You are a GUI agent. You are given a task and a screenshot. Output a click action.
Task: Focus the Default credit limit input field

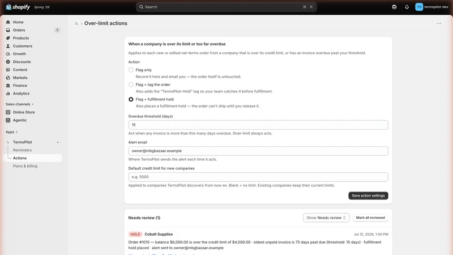[x=258, y=177]
